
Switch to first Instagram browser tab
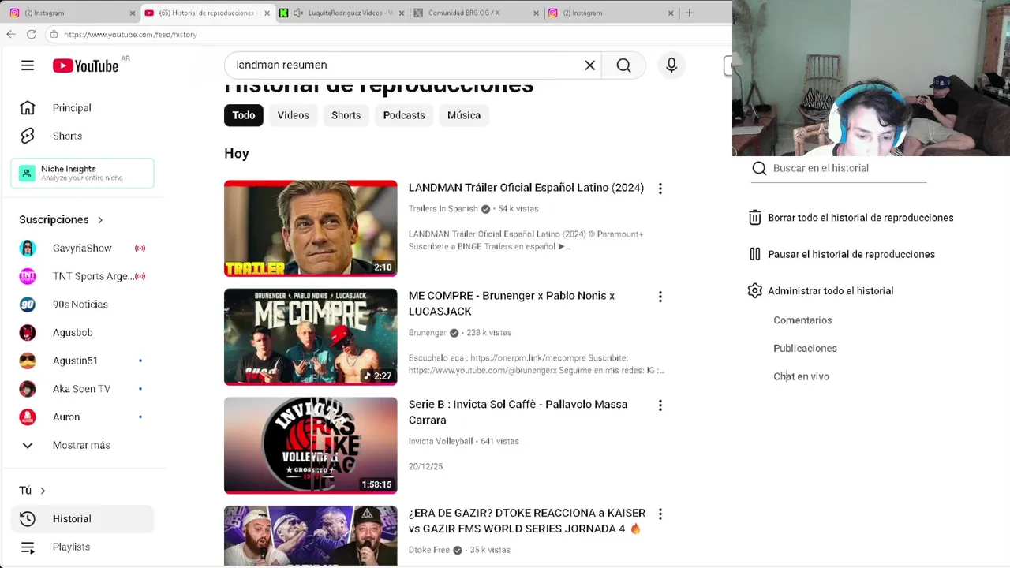pos(73,13)
